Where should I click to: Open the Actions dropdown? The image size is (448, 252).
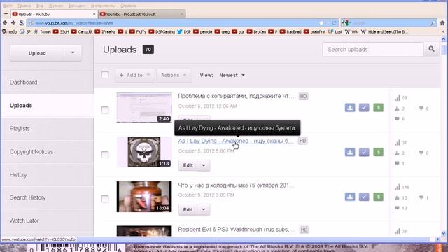click(x=174, y=75)
